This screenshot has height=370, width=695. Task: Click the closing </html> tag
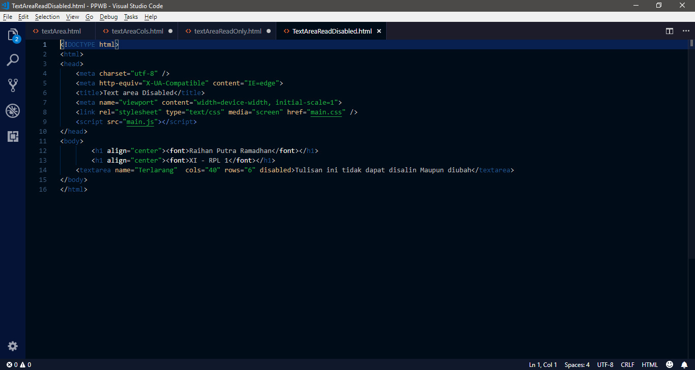pyautogui.click(x=74, y=189)
